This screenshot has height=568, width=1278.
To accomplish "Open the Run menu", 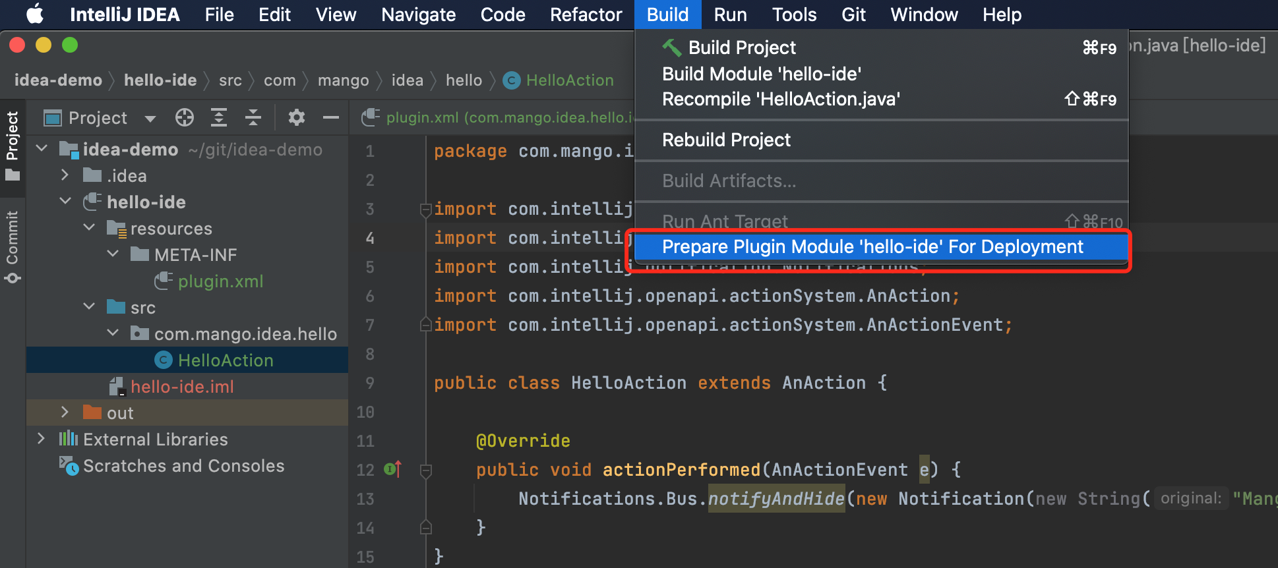I will [730, 14].
